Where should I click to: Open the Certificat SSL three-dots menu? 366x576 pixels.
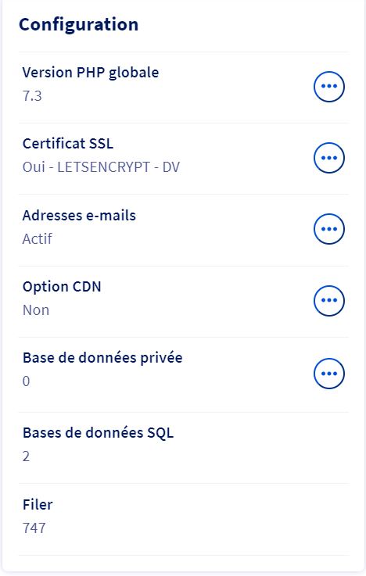point(329,158)
